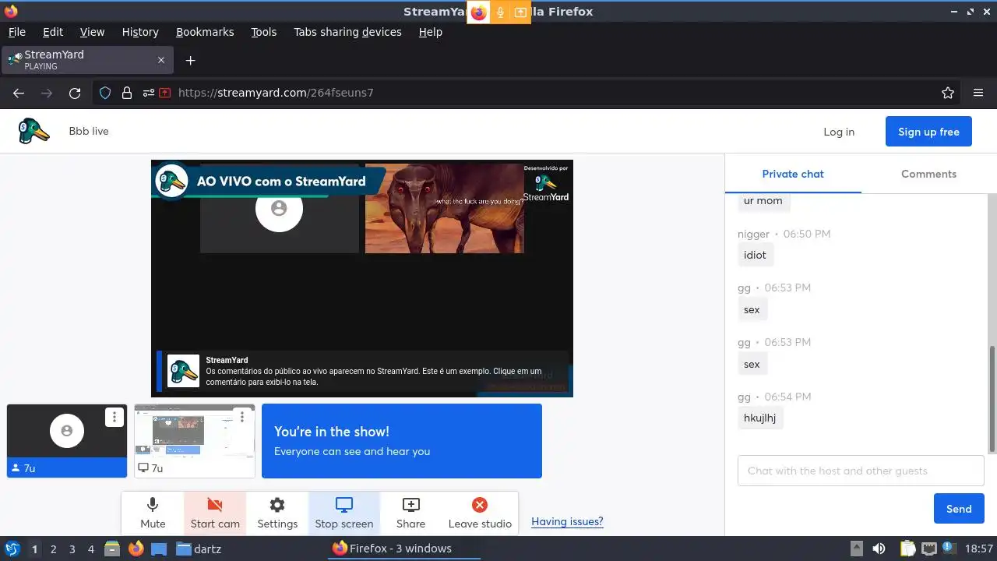Click the Firefox icon in sharing indicator
Screen dimensions: 997x561
click(478, 12)
